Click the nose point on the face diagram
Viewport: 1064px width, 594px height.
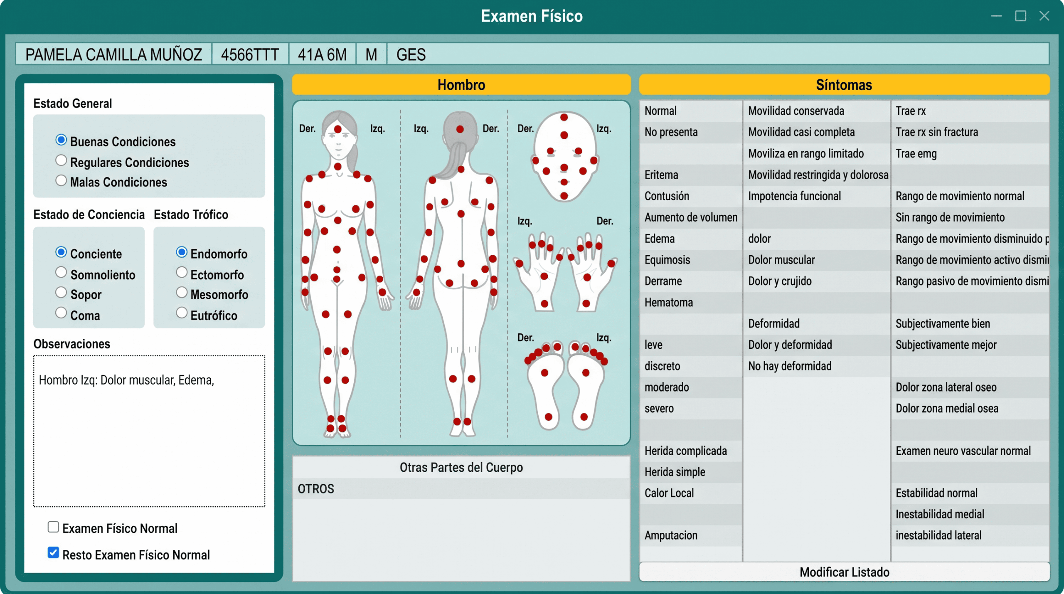pos(564,168)
